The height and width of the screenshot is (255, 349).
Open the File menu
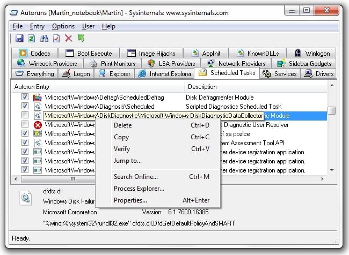18,26
